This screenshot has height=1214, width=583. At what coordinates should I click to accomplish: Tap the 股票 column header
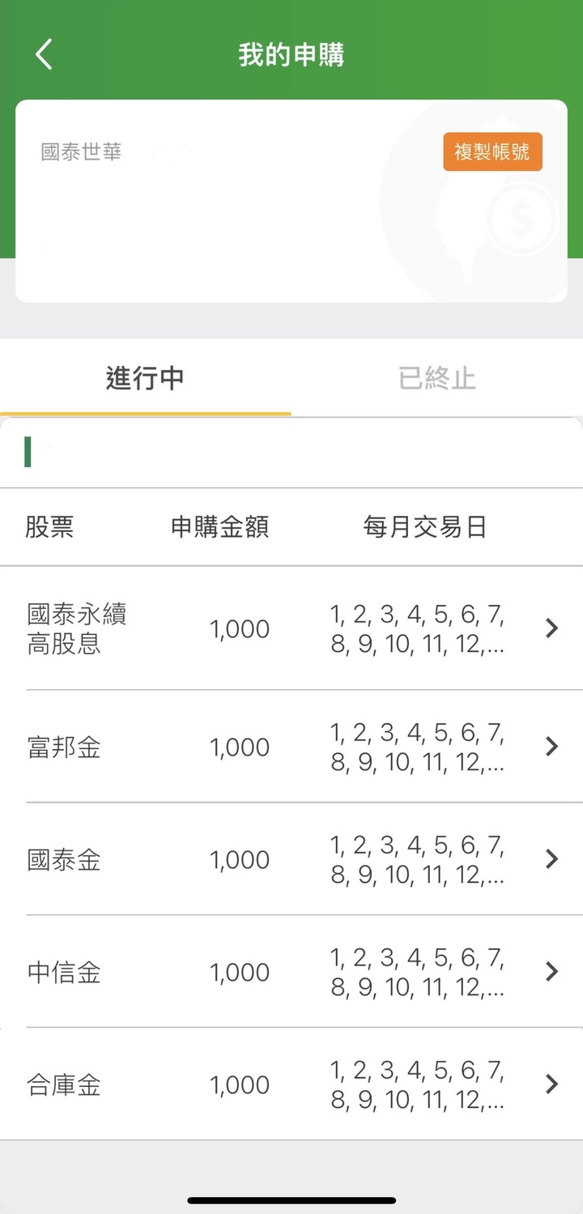(49, 527)
